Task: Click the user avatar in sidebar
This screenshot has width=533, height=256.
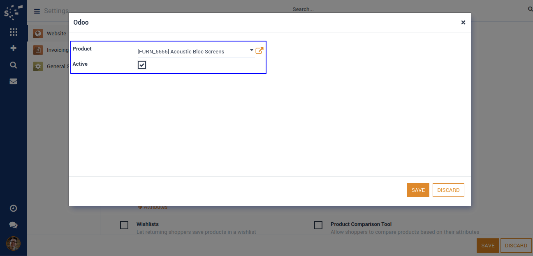Action: click(x=13, y=244)
